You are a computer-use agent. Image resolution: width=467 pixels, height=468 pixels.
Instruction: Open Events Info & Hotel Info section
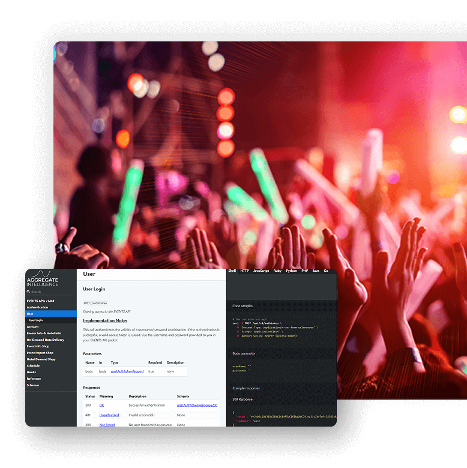44,333
